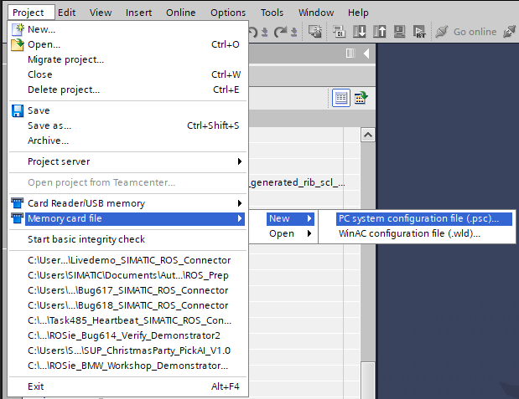Select PC system configuration file (.psc)
Image resolution: width=519 pixels, height=399 pixels.
(x=418, y=218)
